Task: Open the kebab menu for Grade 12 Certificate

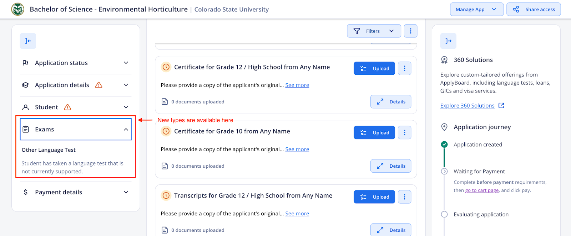Action: pos(404,68)
